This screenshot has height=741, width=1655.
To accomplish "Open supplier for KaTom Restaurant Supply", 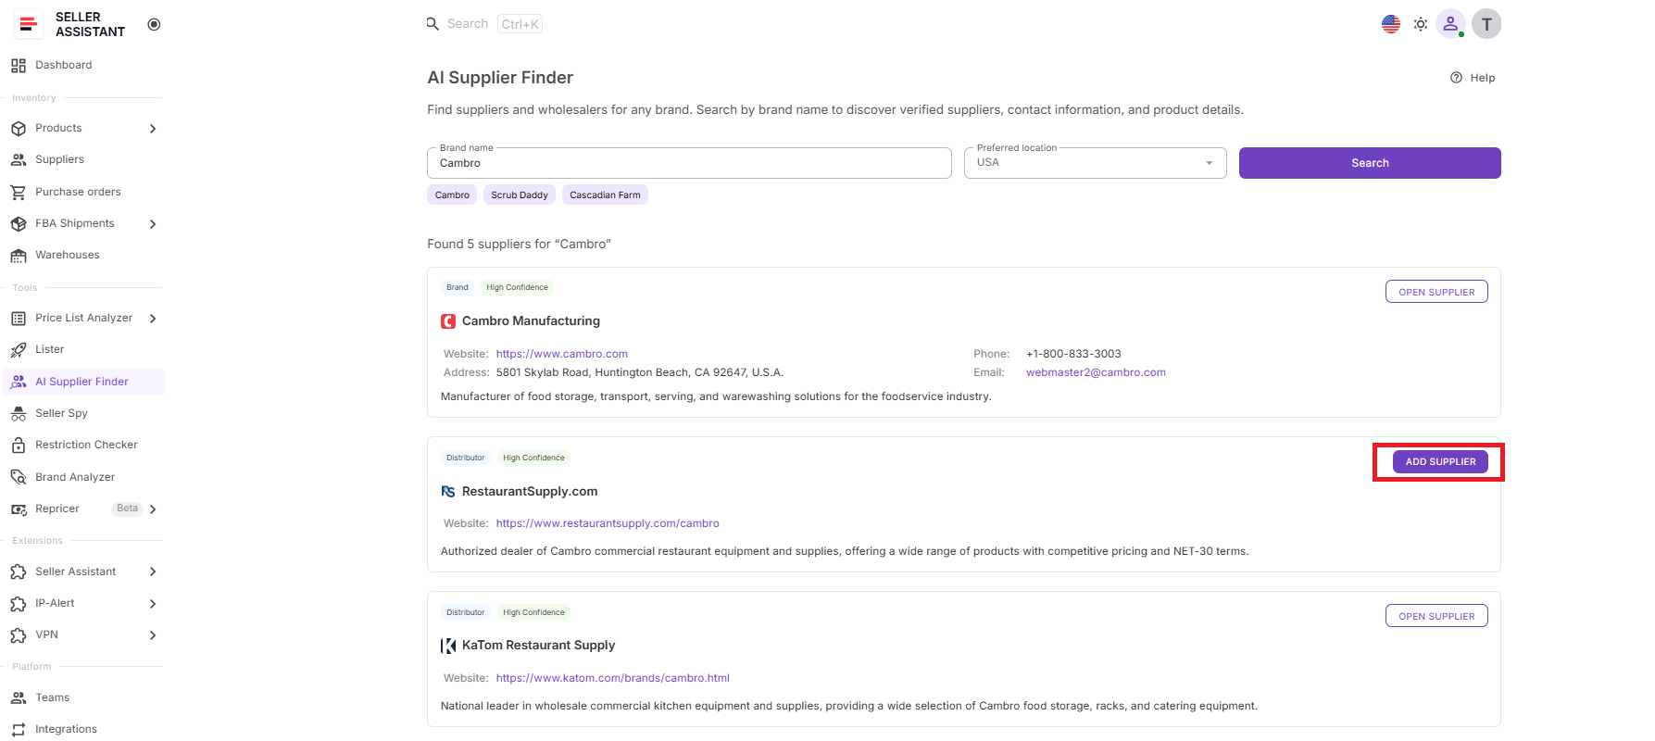I will (1436, 616).
